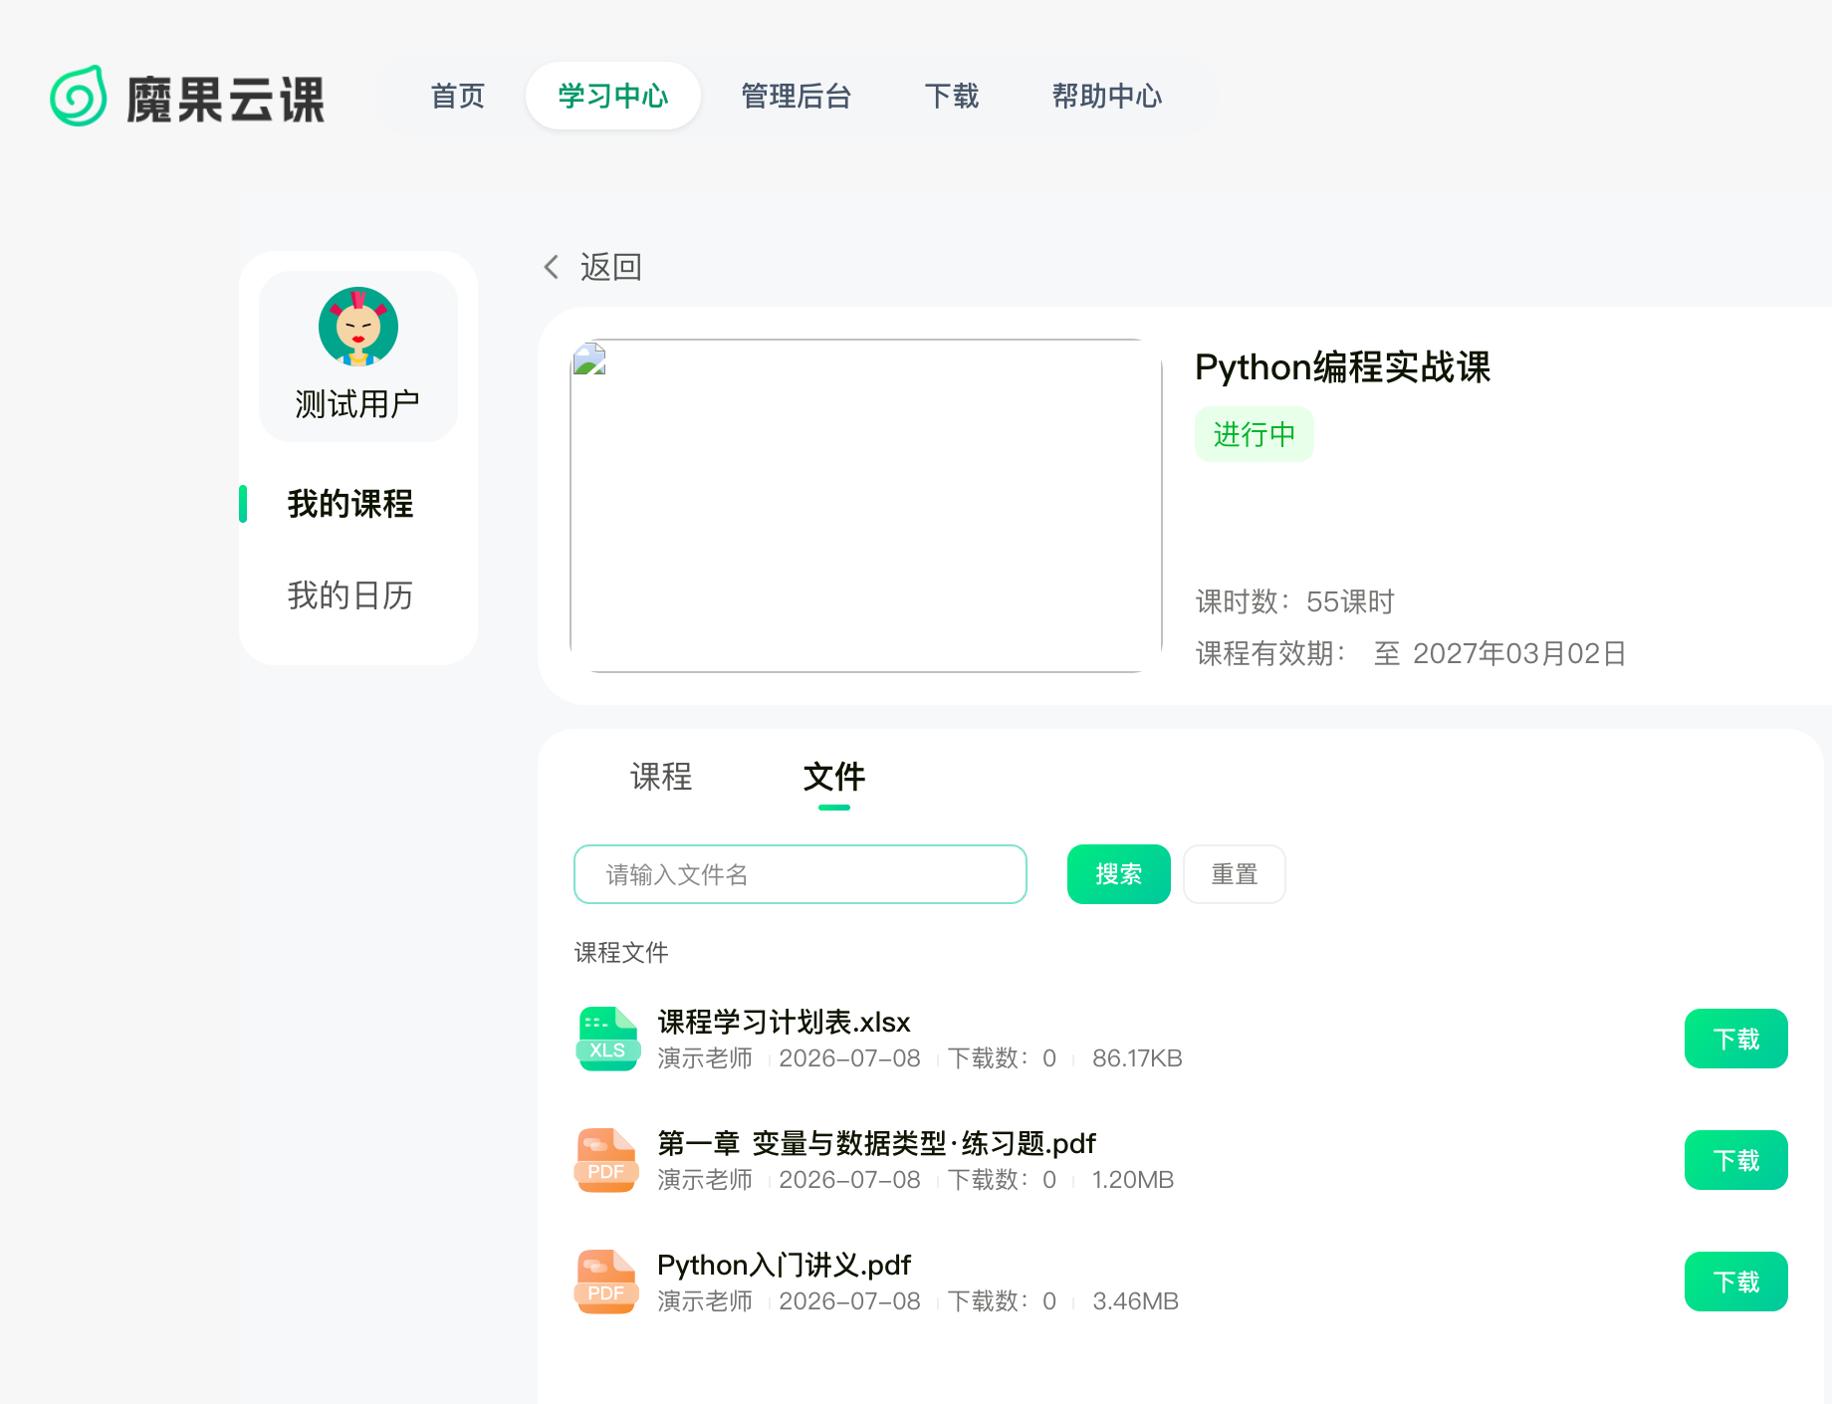The image size is (1832, 1404).
Task: Click the 重置 button
Action: (x=1235, y=874)
